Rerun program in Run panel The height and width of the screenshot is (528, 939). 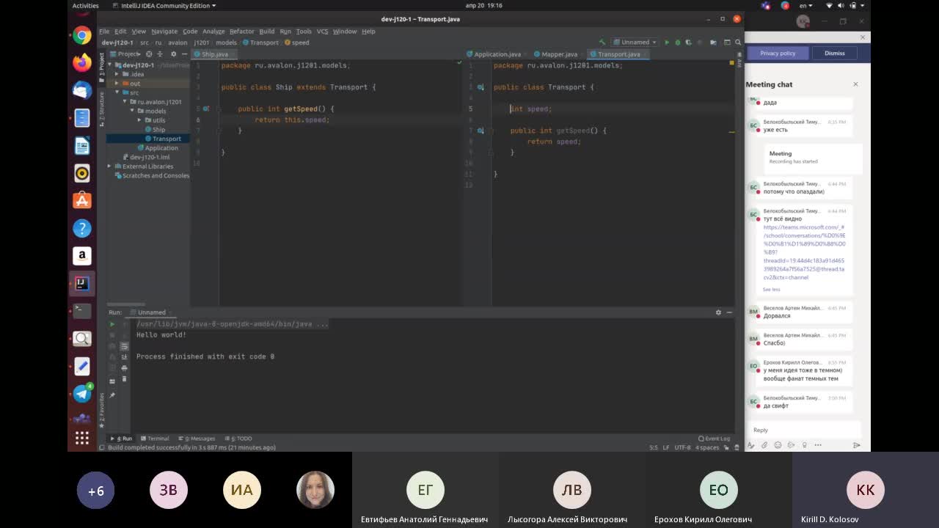[x=112, y=324]
